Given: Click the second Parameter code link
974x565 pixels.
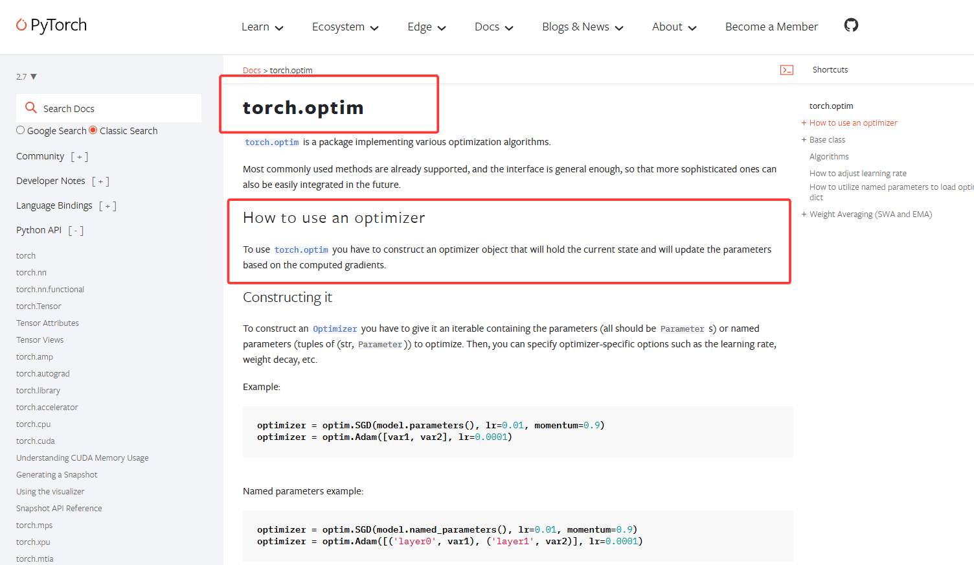Looking at the screenshot, I should click(x=380, y=345).
